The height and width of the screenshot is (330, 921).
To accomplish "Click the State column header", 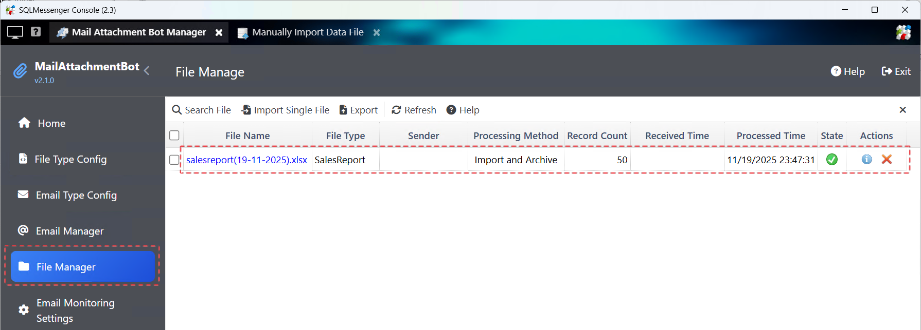I will [832, 135].
